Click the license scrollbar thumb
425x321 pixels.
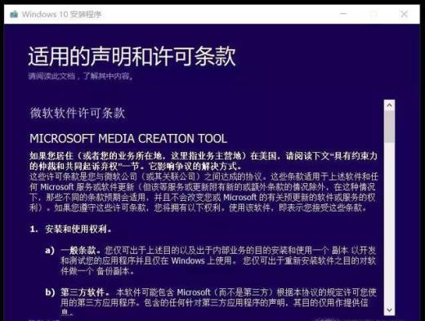pyautogui.click(x=389, y=127)
